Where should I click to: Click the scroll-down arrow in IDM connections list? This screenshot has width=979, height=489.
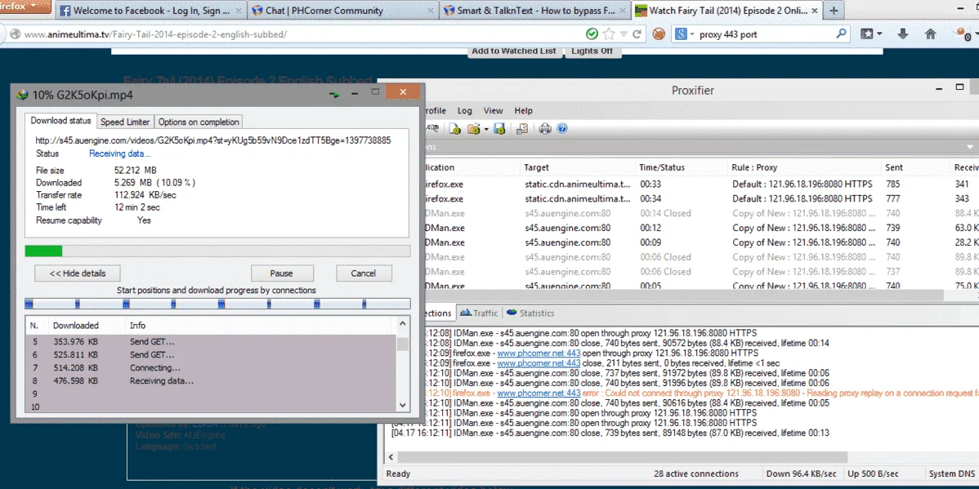tap(403, 405)
